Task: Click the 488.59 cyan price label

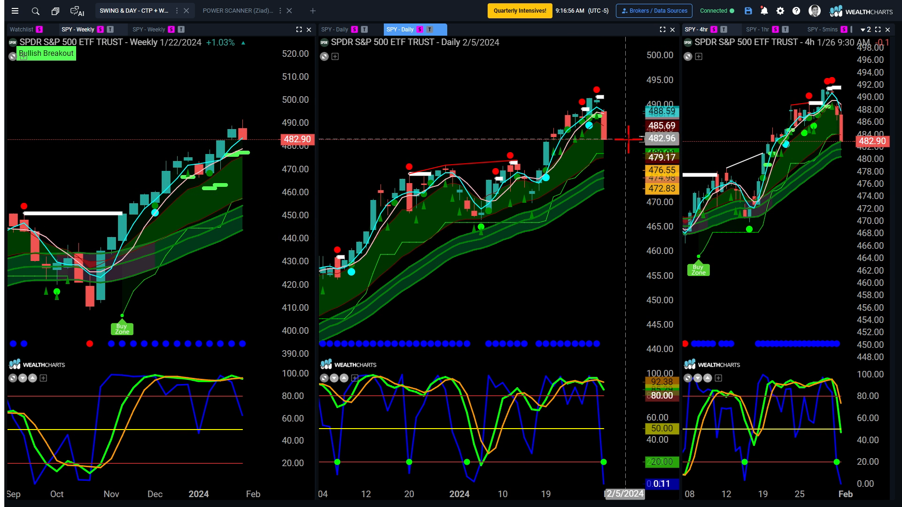Action: tap(661, 111)
